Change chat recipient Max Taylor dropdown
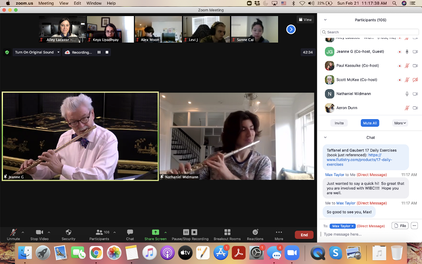Screen dimensions: 422x264 pos(343,226)
